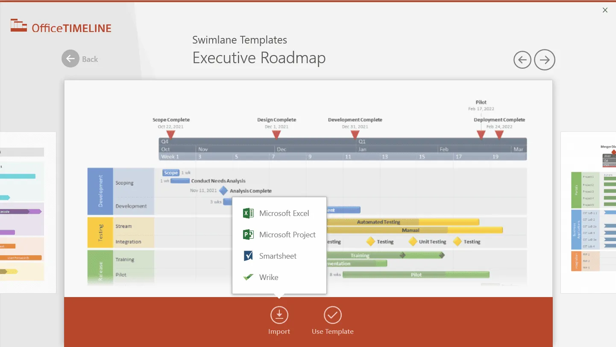Go to the previous template arrow
This screenshot has width=616, height=347.
pos(522,60)
